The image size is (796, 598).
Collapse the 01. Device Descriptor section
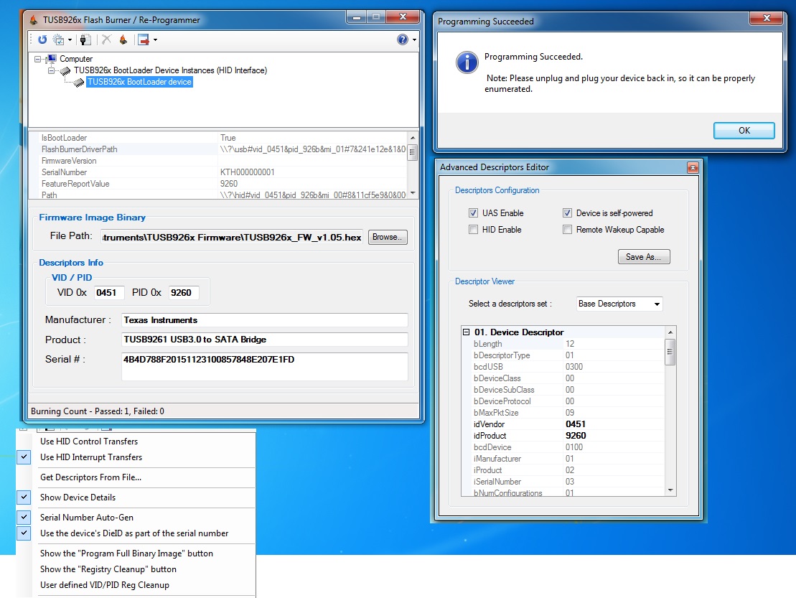tap(466, 332)
